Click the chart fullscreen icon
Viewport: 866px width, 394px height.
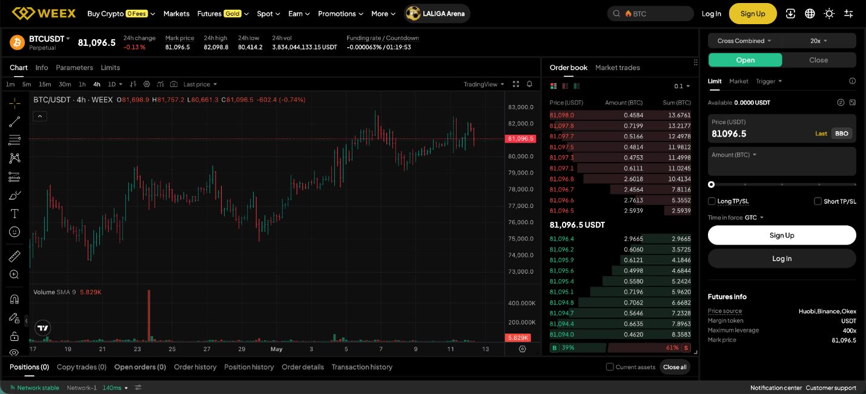pyautogui.click(x=516, y=84)
